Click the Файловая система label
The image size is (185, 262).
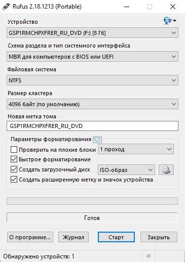(32, 69)
